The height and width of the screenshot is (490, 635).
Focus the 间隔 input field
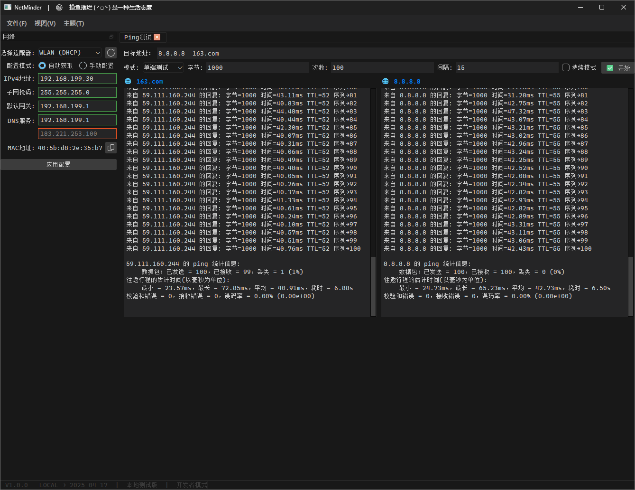point(507,67)
